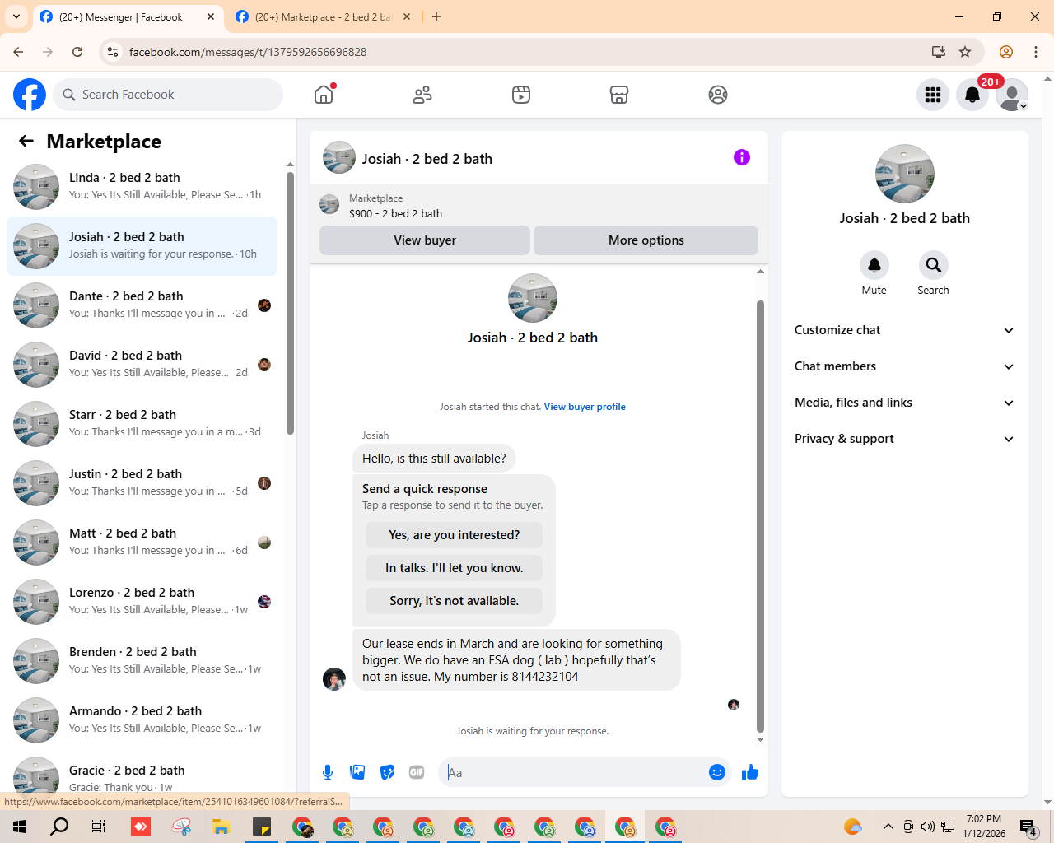Click the address bar URL
The image size is (1054, 843).
(x=248, y=52)
